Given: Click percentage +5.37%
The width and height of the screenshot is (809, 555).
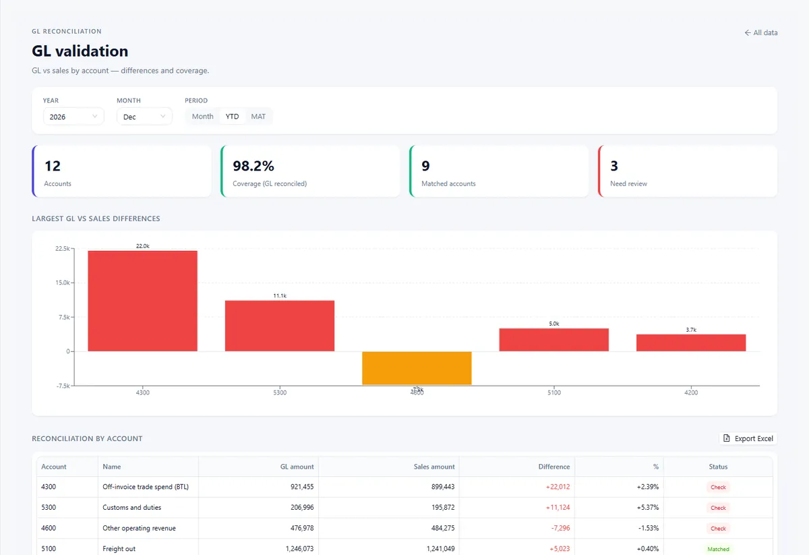Looking at the screenshot, I should click(x=647, y=508).
